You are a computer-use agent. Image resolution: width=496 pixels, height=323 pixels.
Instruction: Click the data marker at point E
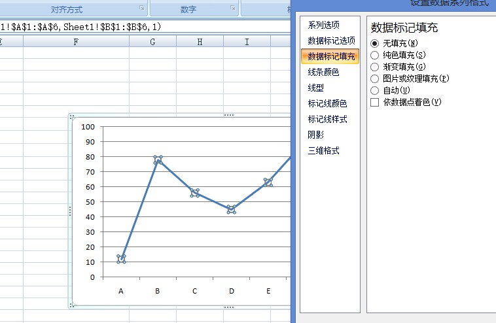(268, 182)
